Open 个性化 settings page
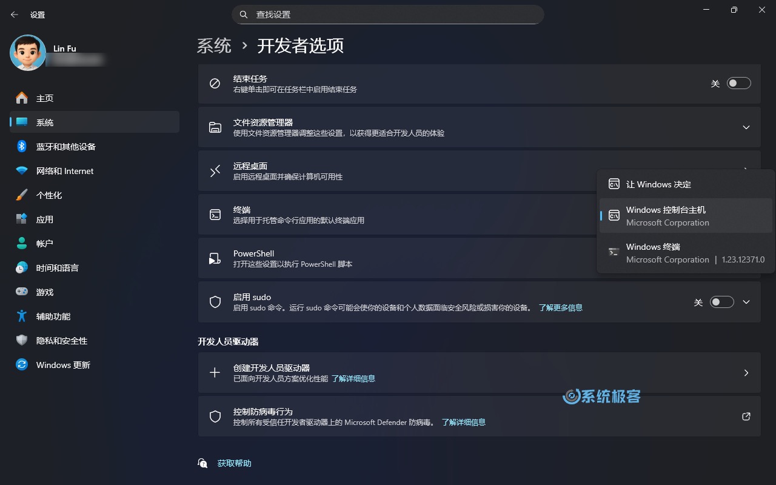Viewport: 776px width, 485px height. coord(95,195)
